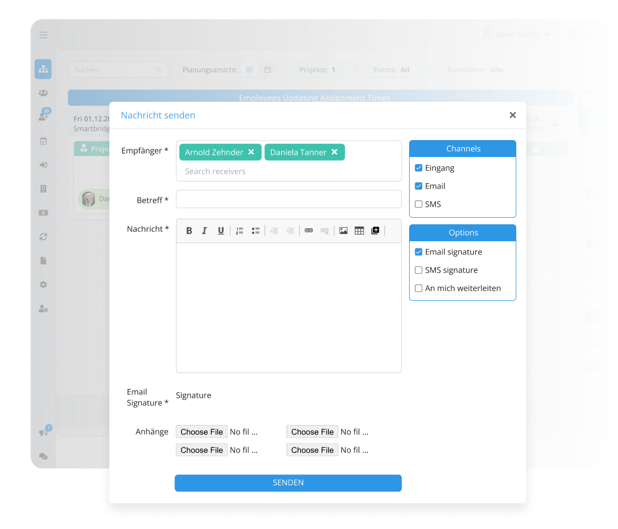Click the Bold formatting icon
Viewport: 618px width, 529px height.
coord(189,231)
